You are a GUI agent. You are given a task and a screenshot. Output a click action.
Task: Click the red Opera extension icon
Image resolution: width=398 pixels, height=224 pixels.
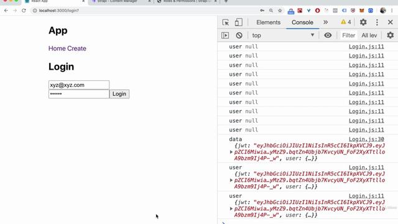(x=317, y=11)
